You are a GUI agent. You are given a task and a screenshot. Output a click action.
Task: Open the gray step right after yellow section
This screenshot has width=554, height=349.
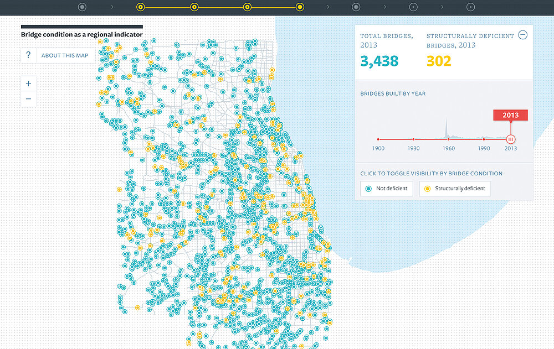[356, 7]
